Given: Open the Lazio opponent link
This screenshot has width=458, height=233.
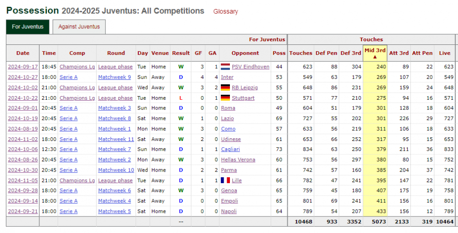Looking at the screenshot, I should 228,118.
